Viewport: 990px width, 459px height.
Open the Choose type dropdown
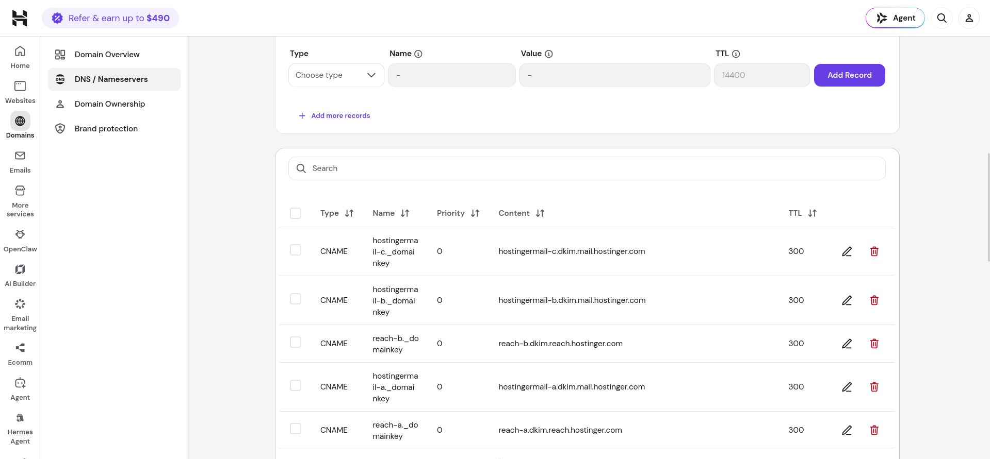click(336, 75)
